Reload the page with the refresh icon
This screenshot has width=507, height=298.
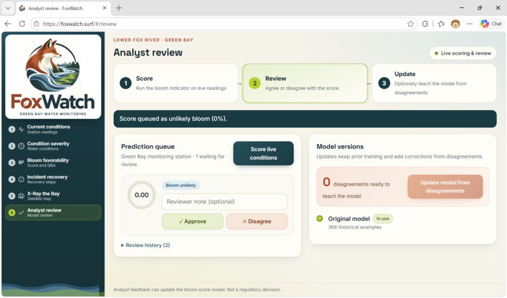(x=22, y=24)
